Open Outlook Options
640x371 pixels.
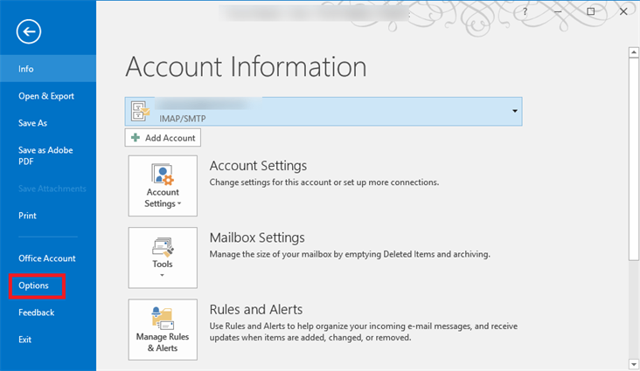point(33,285)
